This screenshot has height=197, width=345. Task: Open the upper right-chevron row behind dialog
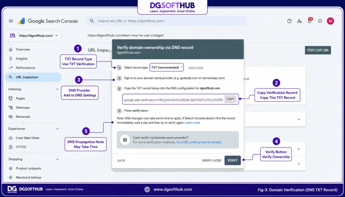click(x=299, y=149)
